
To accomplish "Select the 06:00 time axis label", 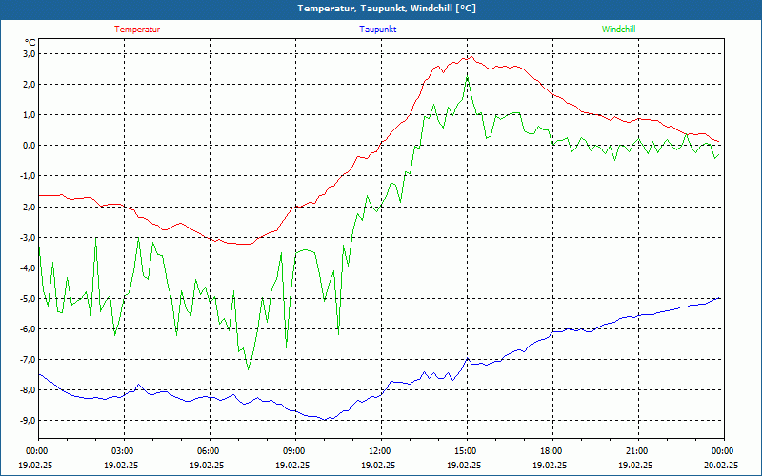I will pos(209,450).
